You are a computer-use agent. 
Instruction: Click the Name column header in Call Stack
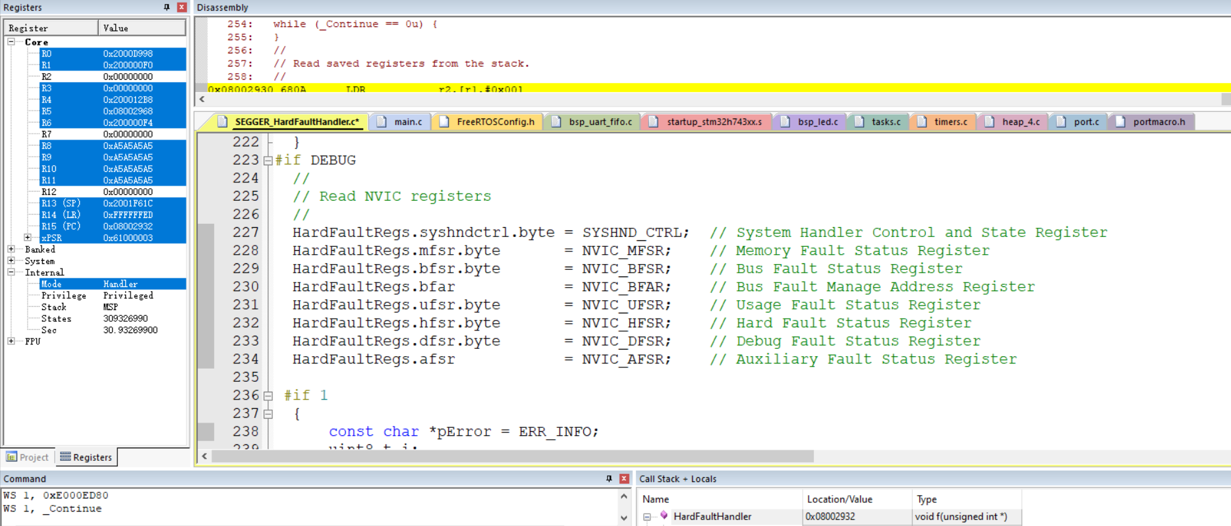pyautogui.click(x=720, y=499)
